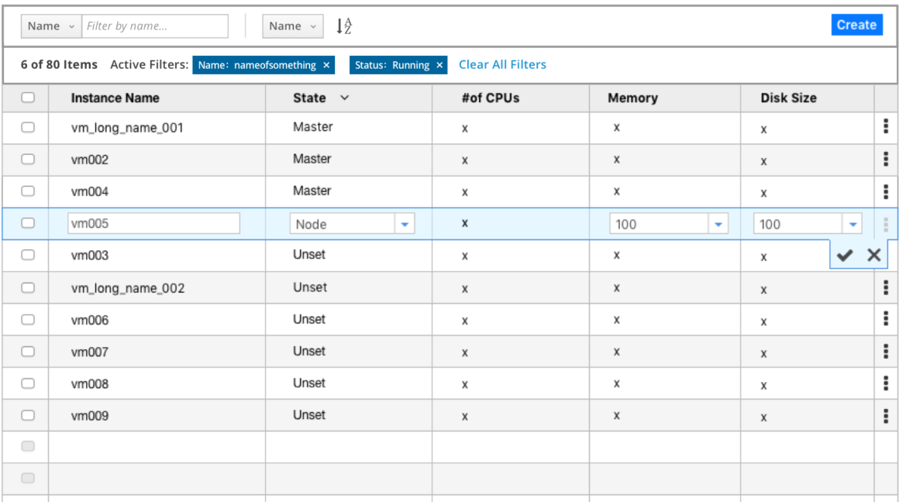Viewport: 899px width, 502px height.
Task: Toggle the select-all checkbox in header
Action: pos(28,98)
